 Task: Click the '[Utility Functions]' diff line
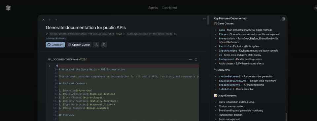88,101
